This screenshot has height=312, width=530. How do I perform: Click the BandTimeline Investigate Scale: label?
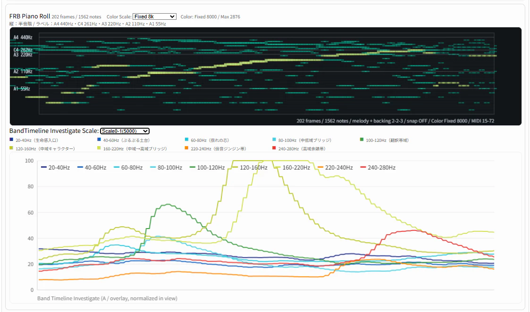pos(54,131)
